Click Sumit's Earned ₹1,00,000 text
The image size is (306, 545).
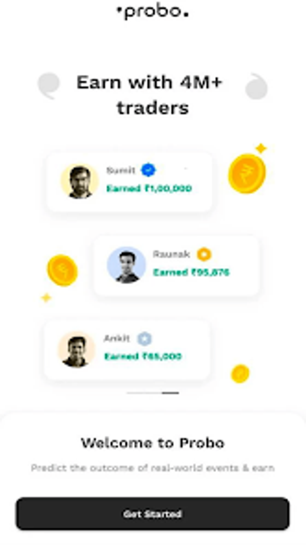[x=149, y=188]
